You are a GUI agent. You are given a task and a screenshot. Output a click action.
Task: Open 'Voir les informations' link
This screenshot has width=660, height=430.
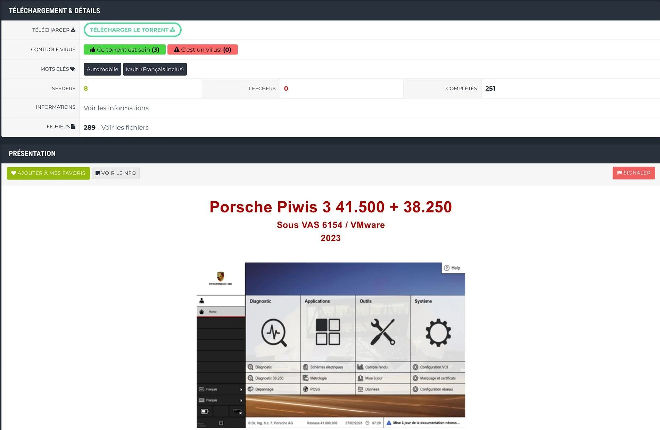click(x=116, y=108)
